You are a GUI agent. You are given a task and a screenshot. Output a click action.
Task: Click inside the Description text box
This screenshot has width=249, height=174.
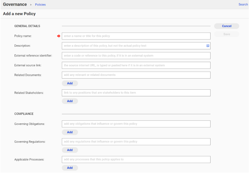133,46
